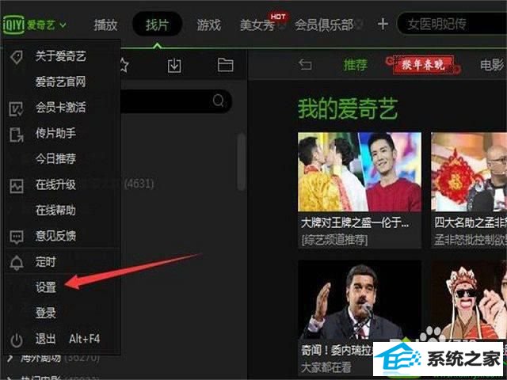This screenshot has width=507, height=380.
Task: Choose 登录 in the menu
Action: pyautogui.click(x=46, y=313)
